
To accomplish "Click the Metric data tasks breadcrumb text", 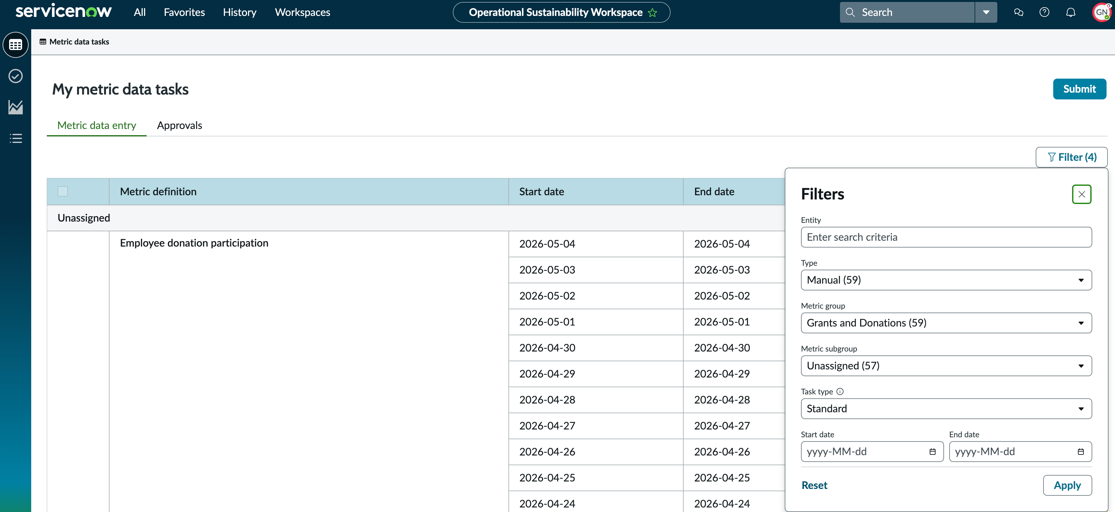I will [79, 42].
